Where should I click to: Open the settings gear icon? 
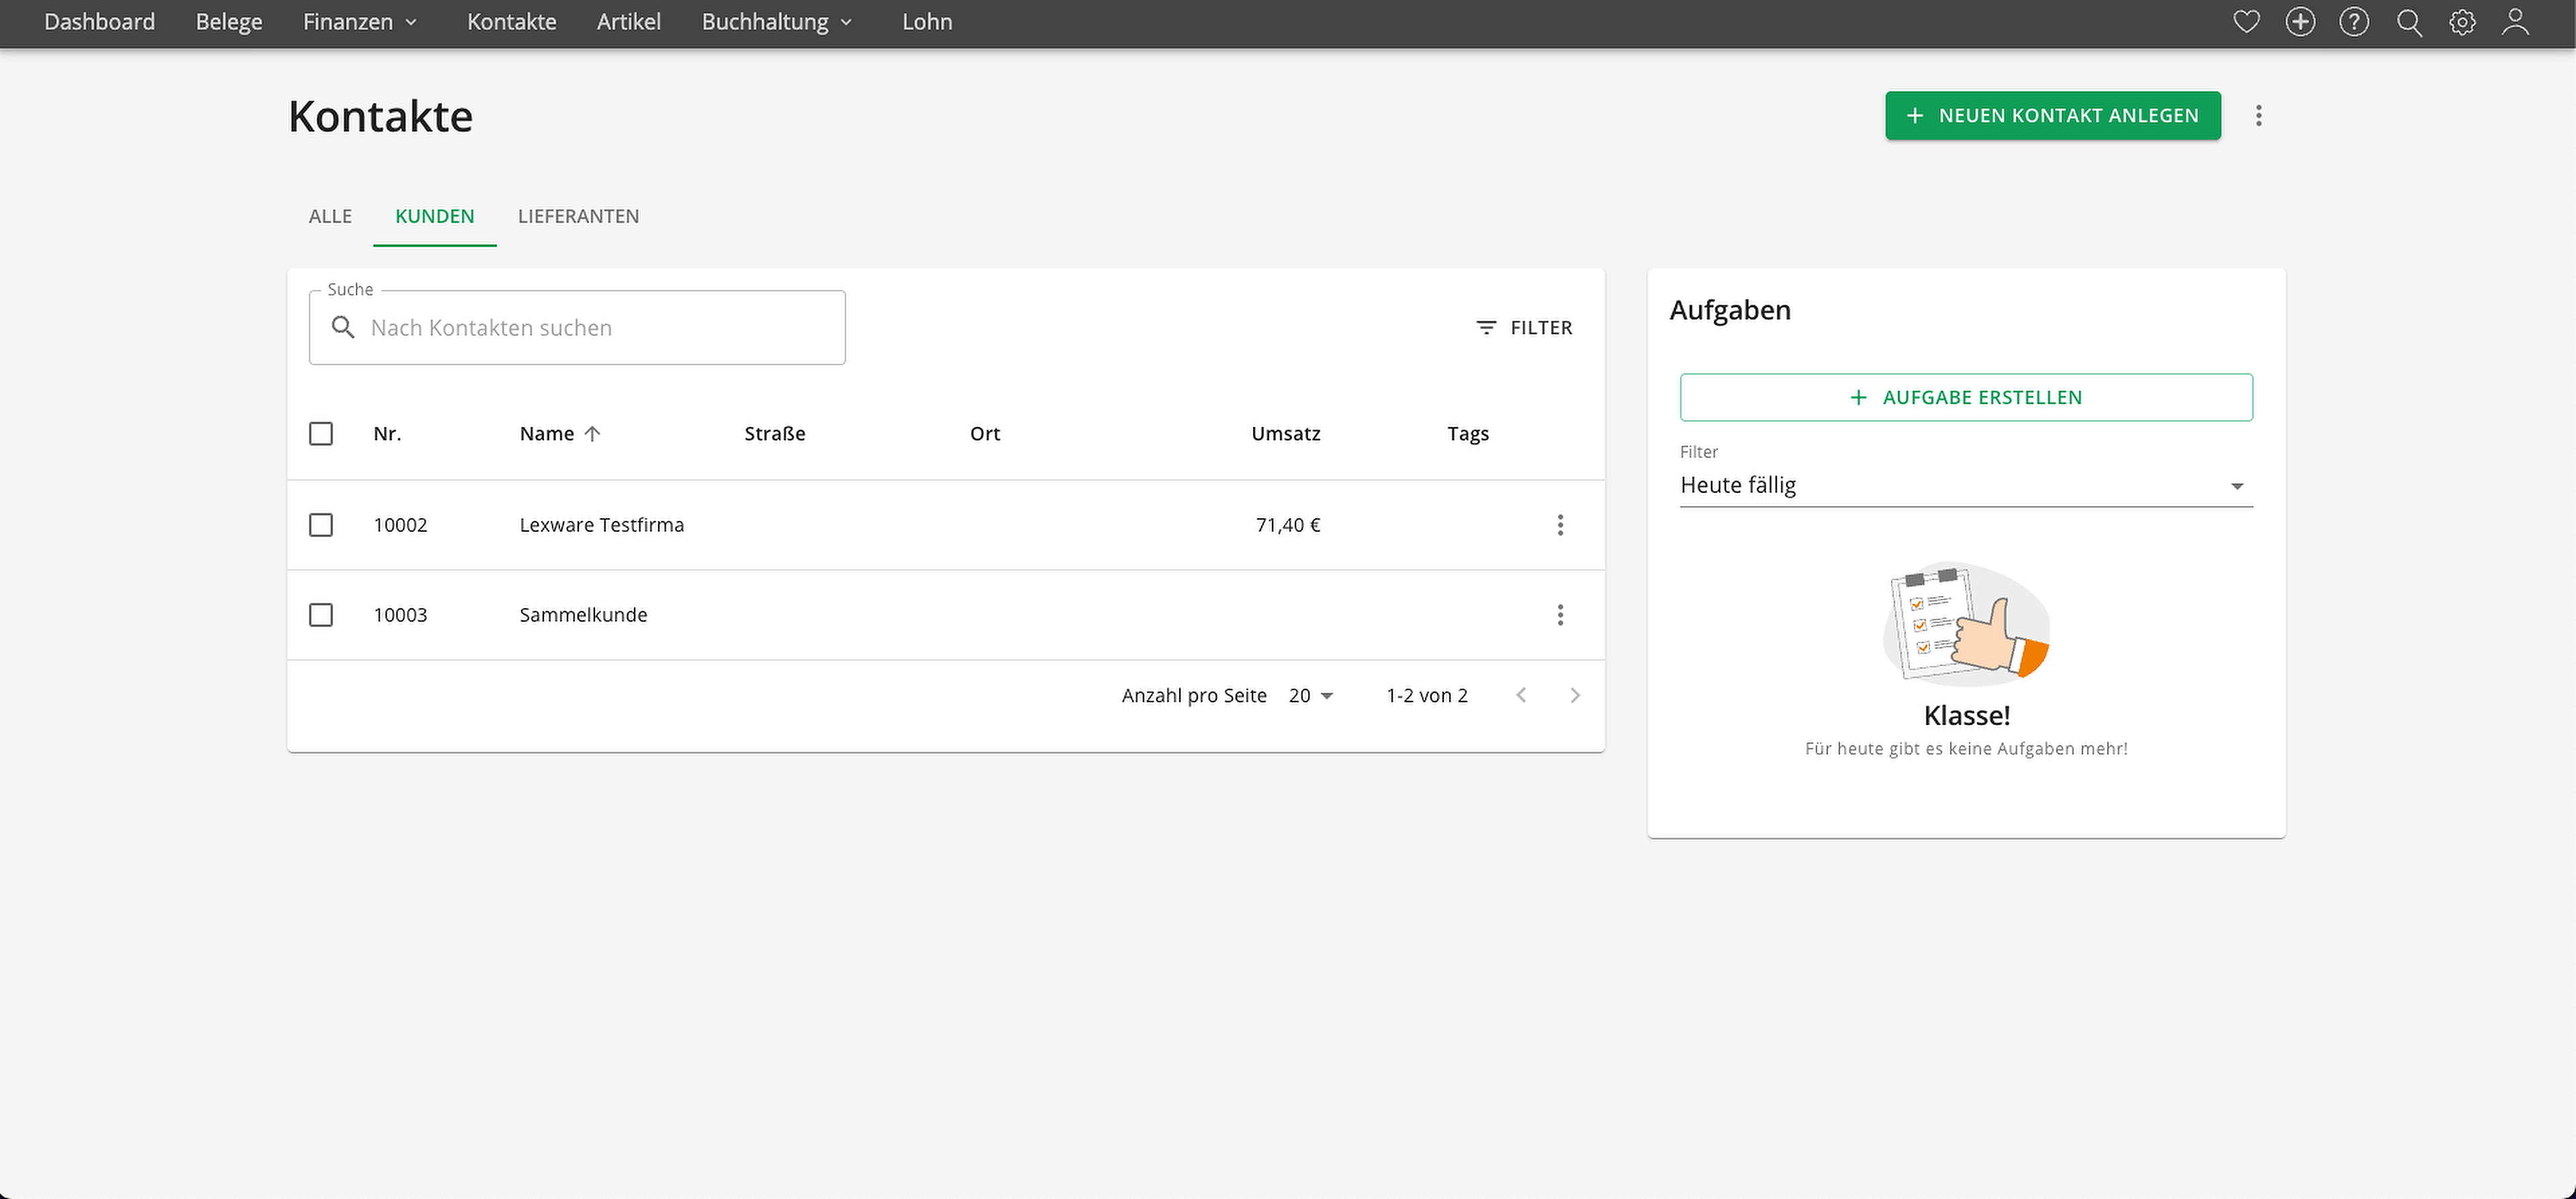pyautogui.click(x=2462, y=22)
